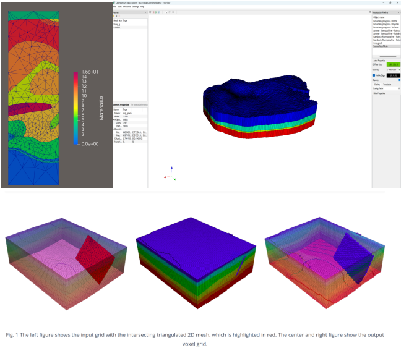Click the float button of Meshes panel

[x=145, y=12]
